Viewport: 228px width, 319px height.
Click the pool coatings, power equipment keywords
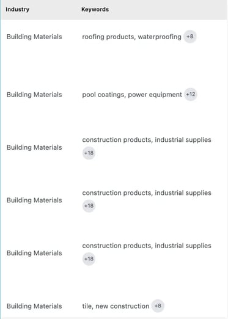(132, 95)
